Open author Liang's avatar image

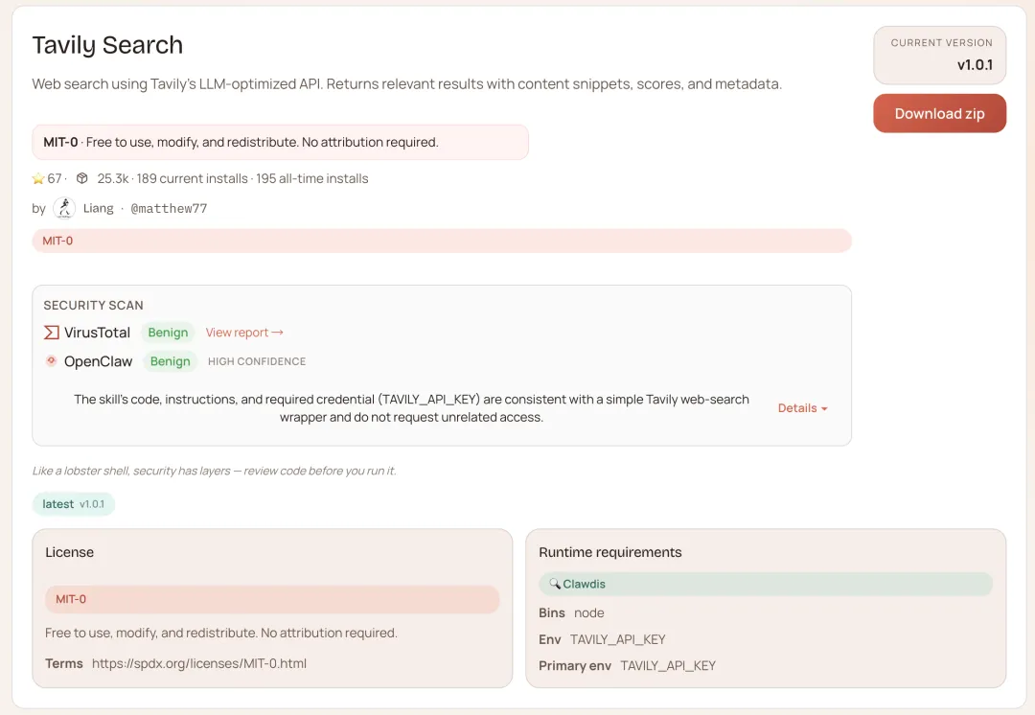pos(64,208)
